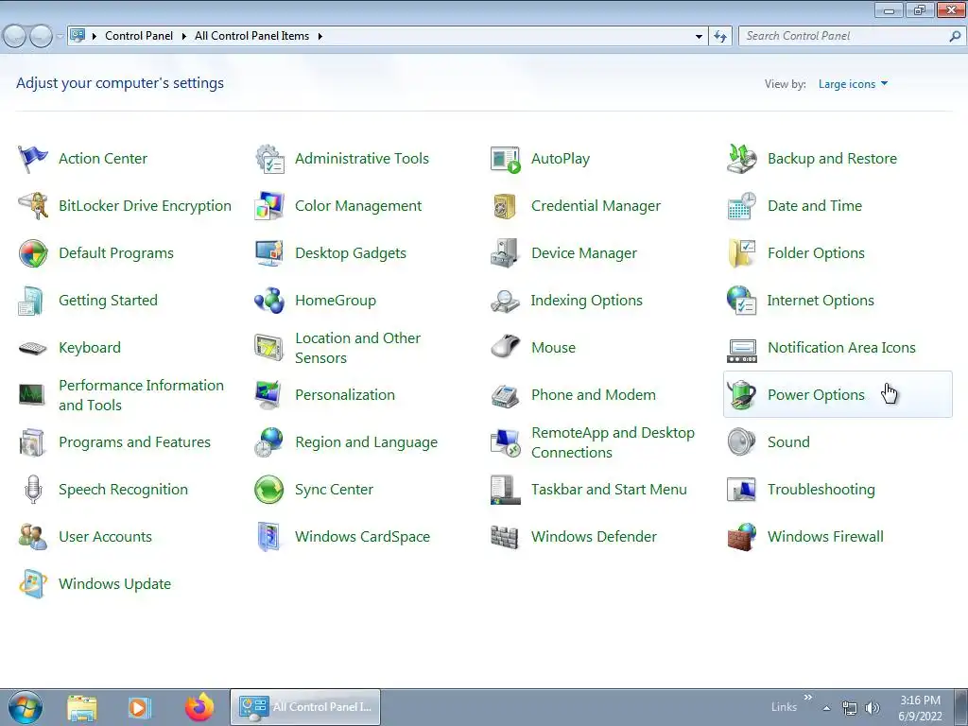Open the Sound link
This screenshot has width=968, height=726.
(x=788, y=442)
